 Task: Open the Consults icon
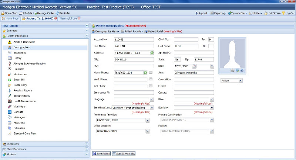point(10,112)
